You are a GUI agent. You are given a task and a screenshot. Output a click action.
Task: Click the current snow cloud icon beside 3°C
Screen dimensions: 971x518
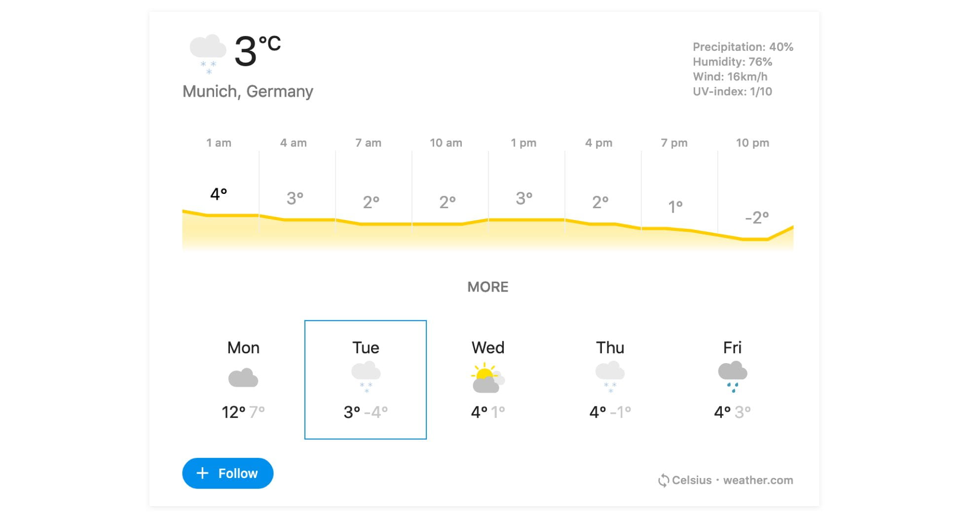click(x=208, y=54)
